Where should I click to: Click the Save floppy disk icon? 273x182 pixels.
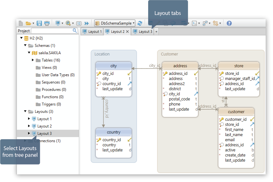[39, 23]
